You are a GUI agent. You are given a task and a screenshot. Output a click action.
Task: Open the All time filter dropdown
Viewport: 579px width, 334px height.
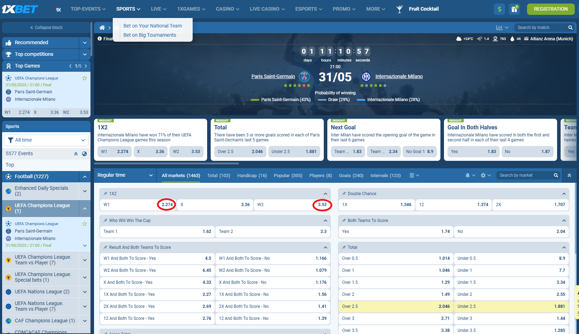pyautogui.click(x=46, y=140)
